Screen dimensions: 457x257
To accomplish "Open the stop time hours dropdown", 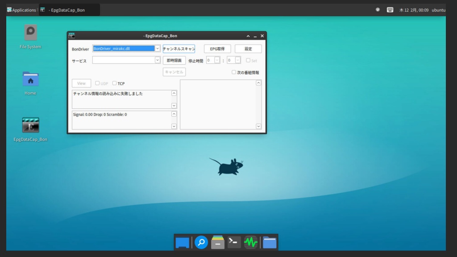I will 217,60.
